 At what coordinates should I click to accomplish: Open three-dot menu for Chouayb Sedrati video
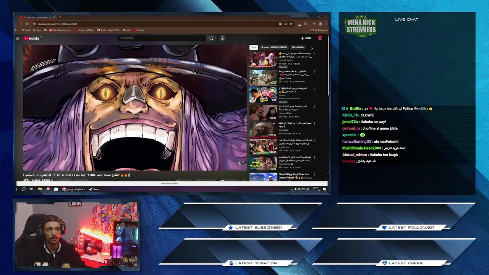click(x=315, y=54)
